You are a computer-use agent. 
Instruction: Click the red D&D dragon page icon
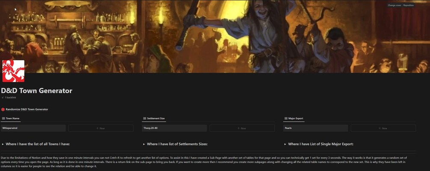(13, 71)
